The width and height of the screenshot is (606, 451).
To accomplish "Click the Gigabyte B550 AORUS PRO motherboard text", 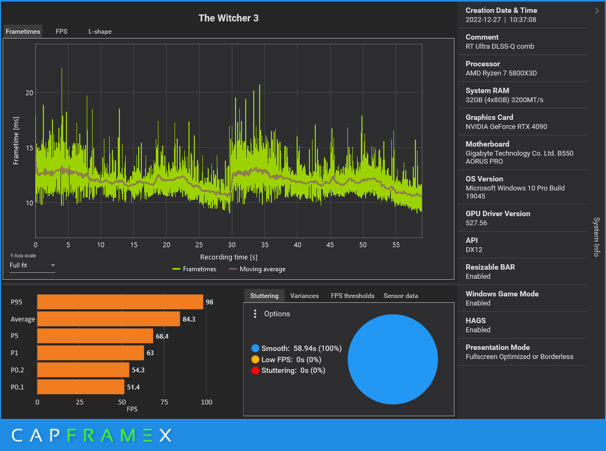I will coord(519,157).
